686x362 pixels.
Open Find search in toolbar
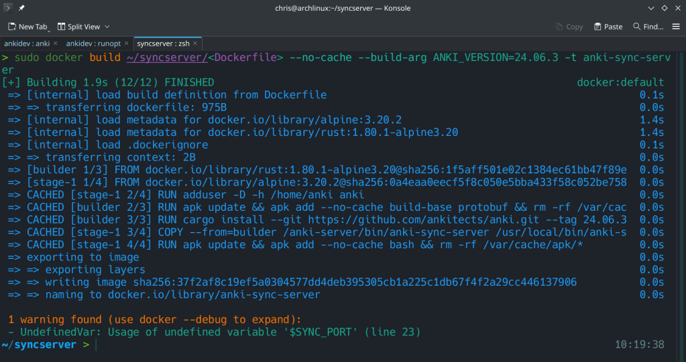pyautogui.click(x=648, y=27)
